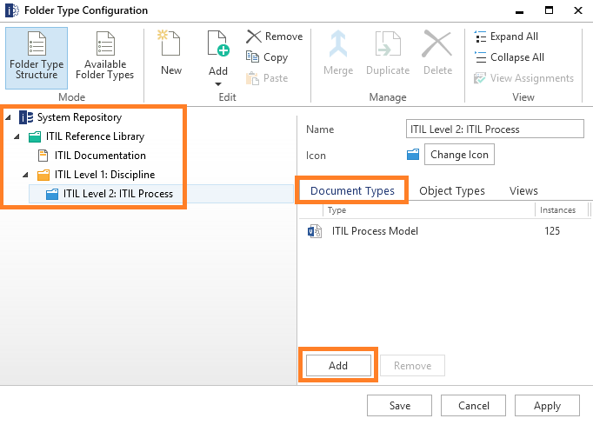The image size is (593, 425).
Task: Collapse All tree nodes
Action: pos(509,57)
